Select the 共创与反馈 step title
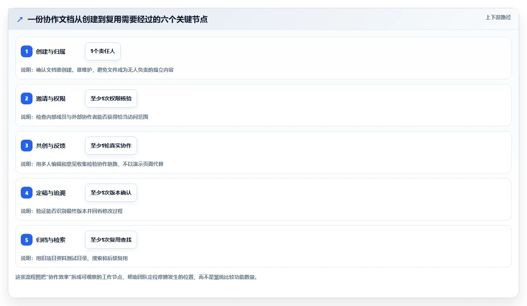The image size is (527, 306). 51,146
